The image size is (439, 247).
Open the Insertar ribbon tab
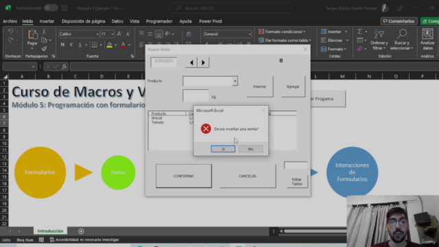pos(47,21)
